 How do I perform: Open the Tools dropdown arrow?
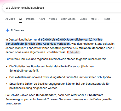[x=112, y=19]
